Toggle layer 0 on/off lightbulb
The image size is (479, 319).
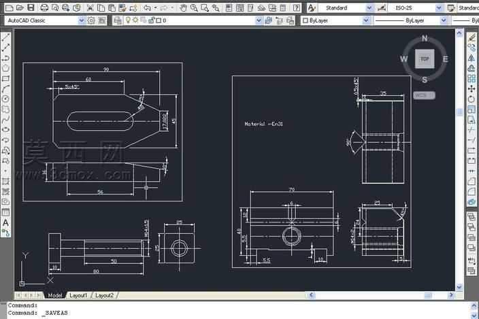(128, 20)
